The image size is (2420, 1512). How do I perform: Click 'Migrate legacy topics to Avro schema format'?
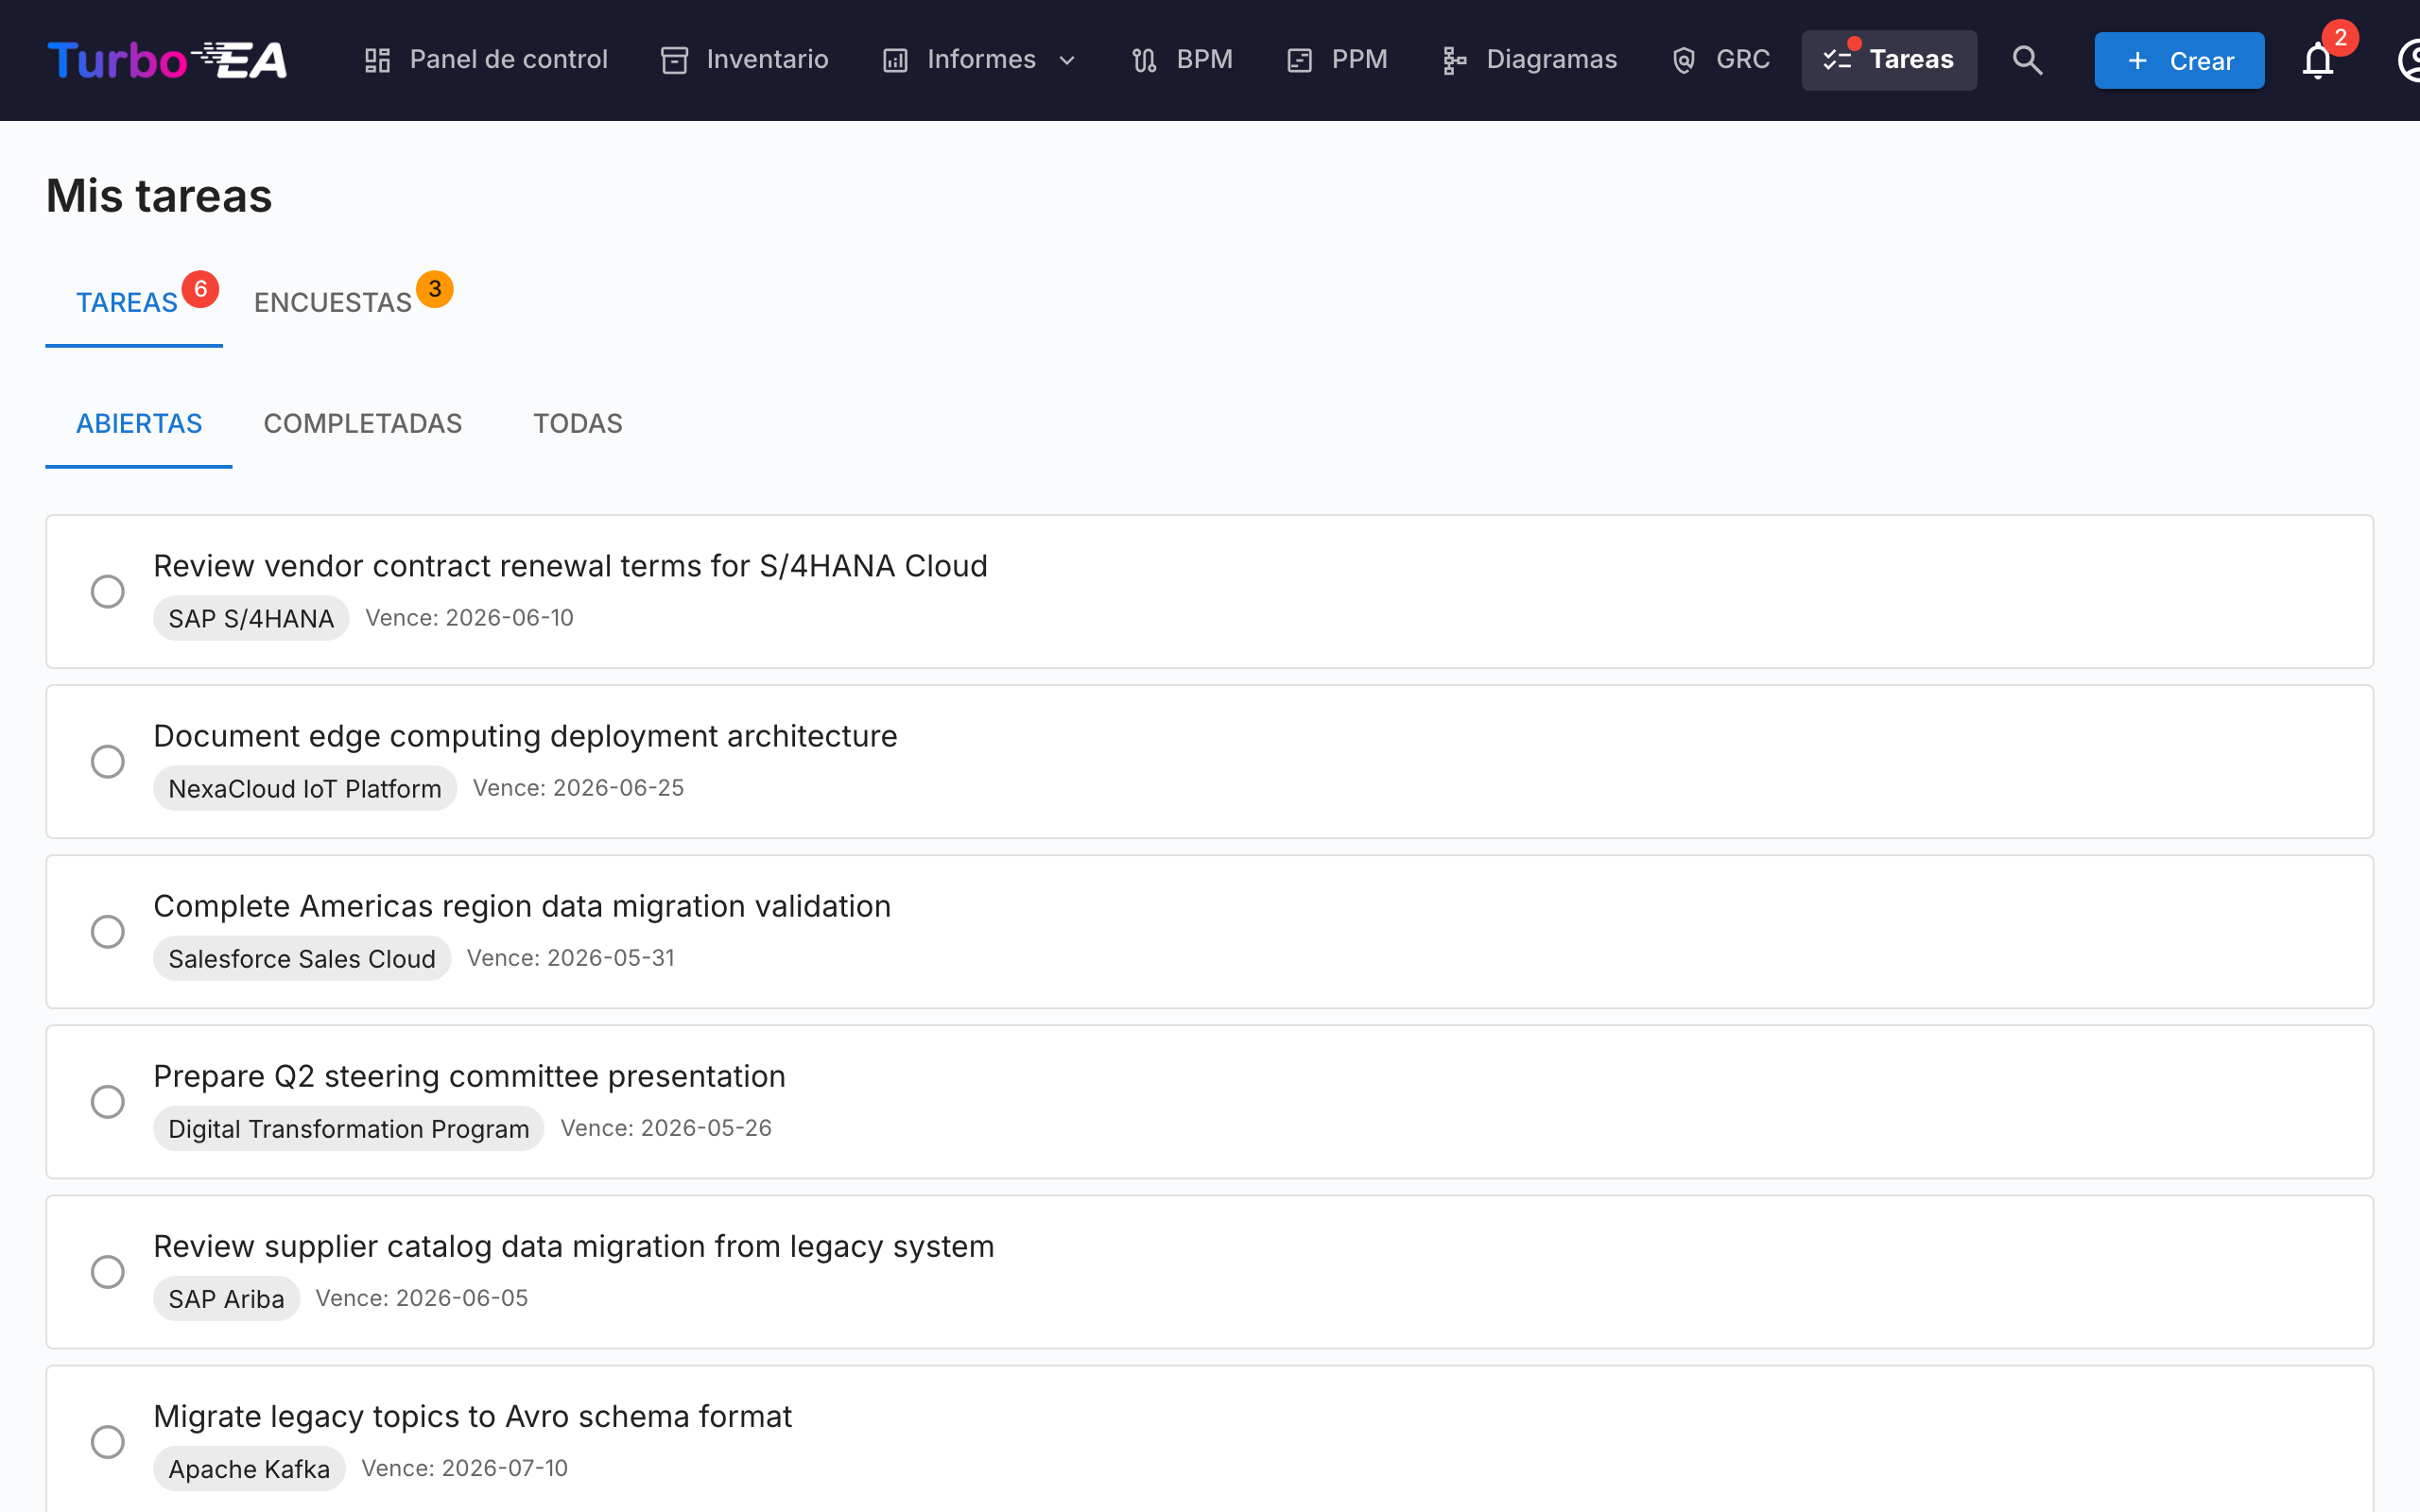point(472,1416)
